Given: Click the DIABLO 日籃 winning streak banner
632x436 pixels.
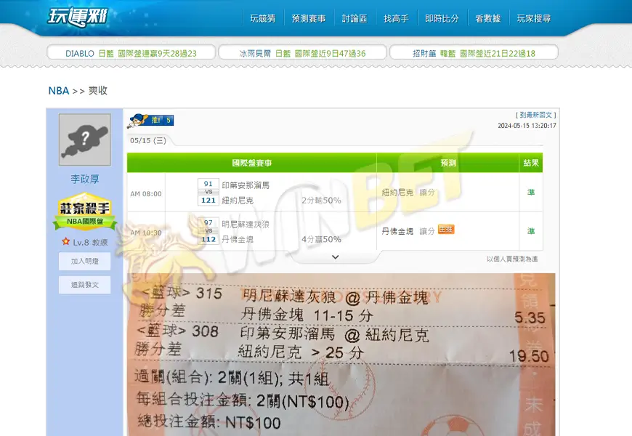Looking at the screenshot, I should [x=131, y=53].
